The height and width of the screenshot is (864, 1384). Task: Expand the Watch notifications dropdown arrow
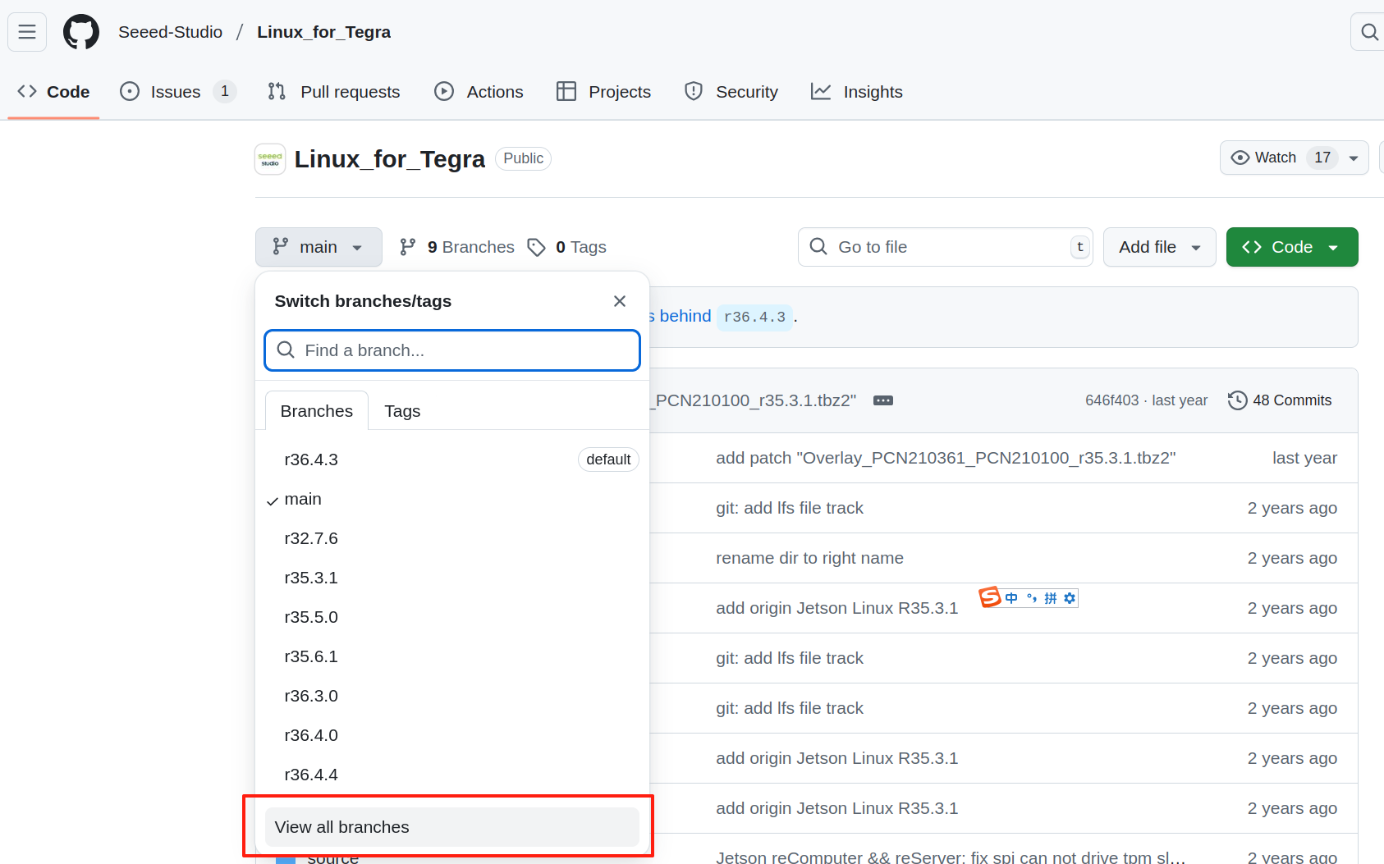[1354, 158]
